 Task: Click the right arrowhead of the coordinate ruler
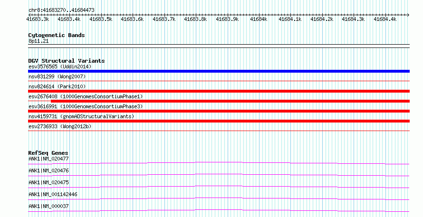click(408, 15)
